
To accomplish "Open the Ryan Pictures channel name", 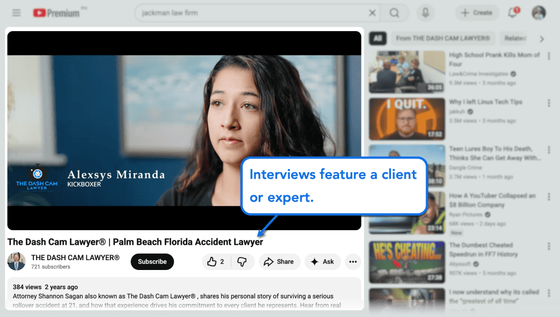I will (466, 215).
